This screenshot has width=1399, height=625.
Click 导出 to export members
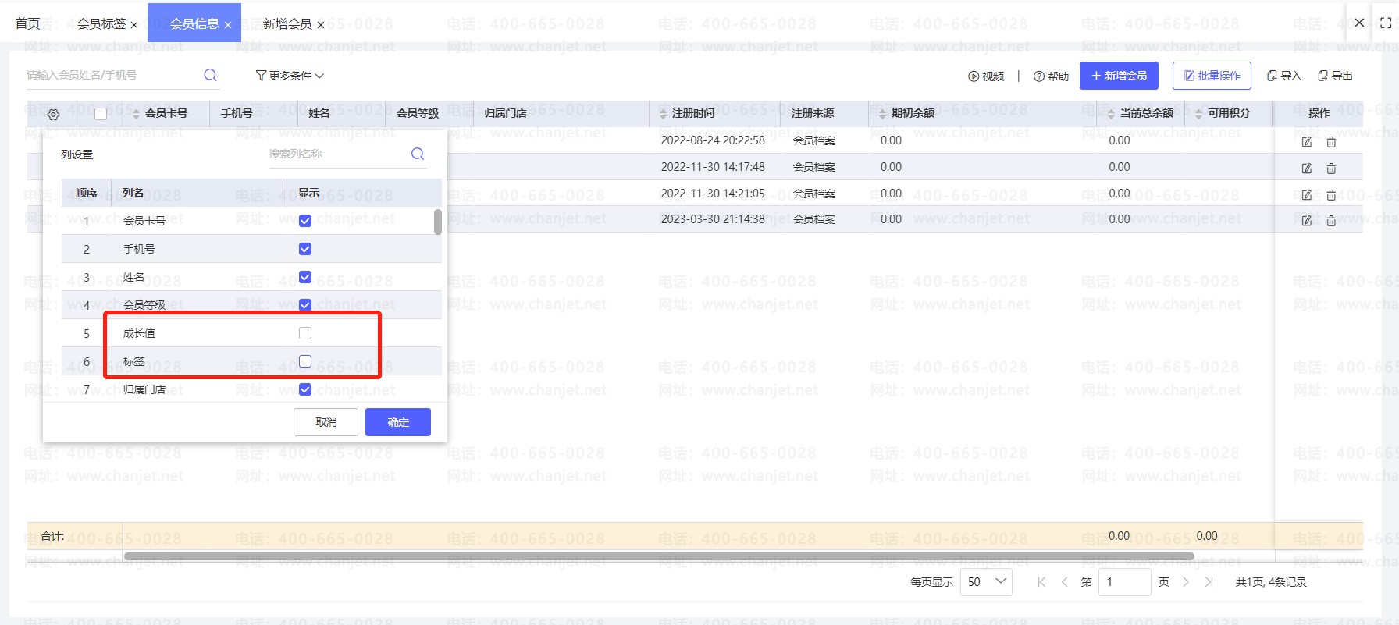pos(1335,76)
